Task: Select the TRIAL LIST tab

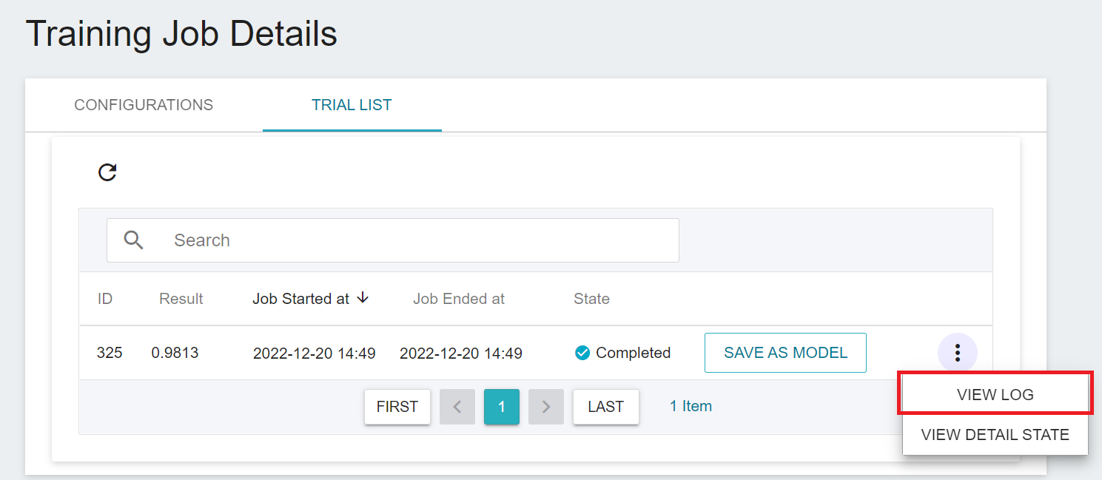Action: tap(352, 105)
